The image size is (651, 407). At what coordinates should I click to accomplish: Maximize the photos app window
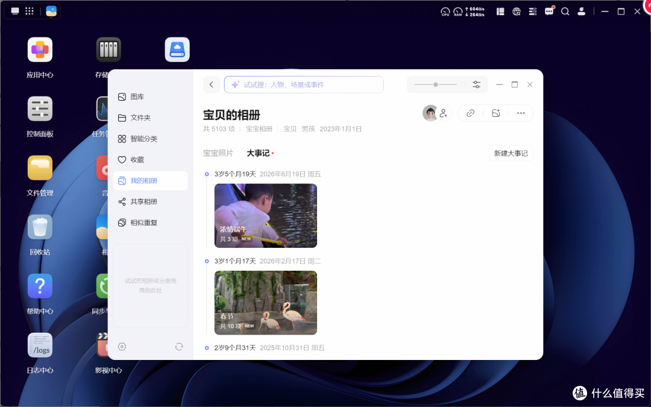515,85
